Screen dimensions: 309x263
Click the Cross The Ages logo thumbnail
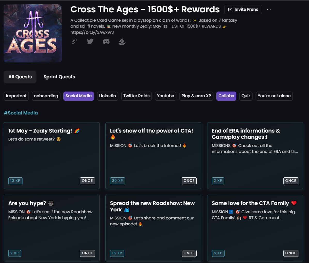(32, 33)
